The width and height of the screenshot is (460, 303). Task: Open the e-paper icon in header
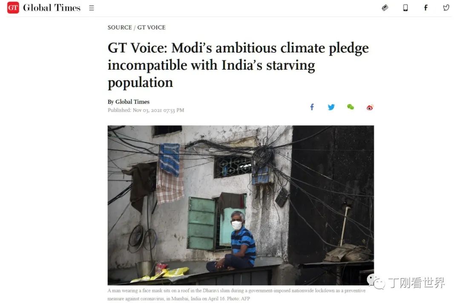385,8
